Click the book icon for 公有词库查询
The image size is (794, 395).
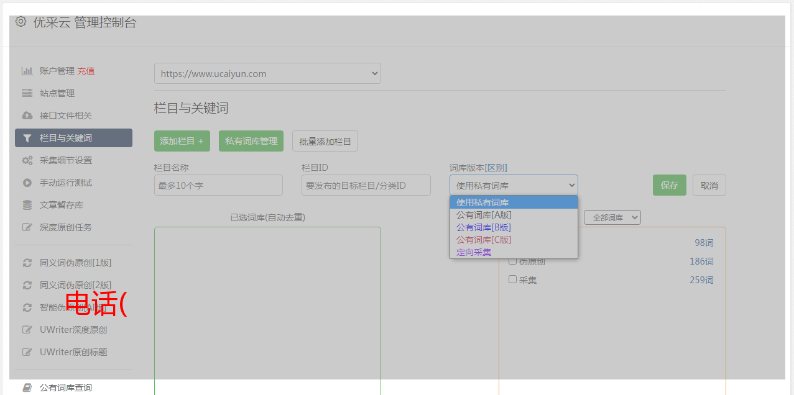[27, 388]
